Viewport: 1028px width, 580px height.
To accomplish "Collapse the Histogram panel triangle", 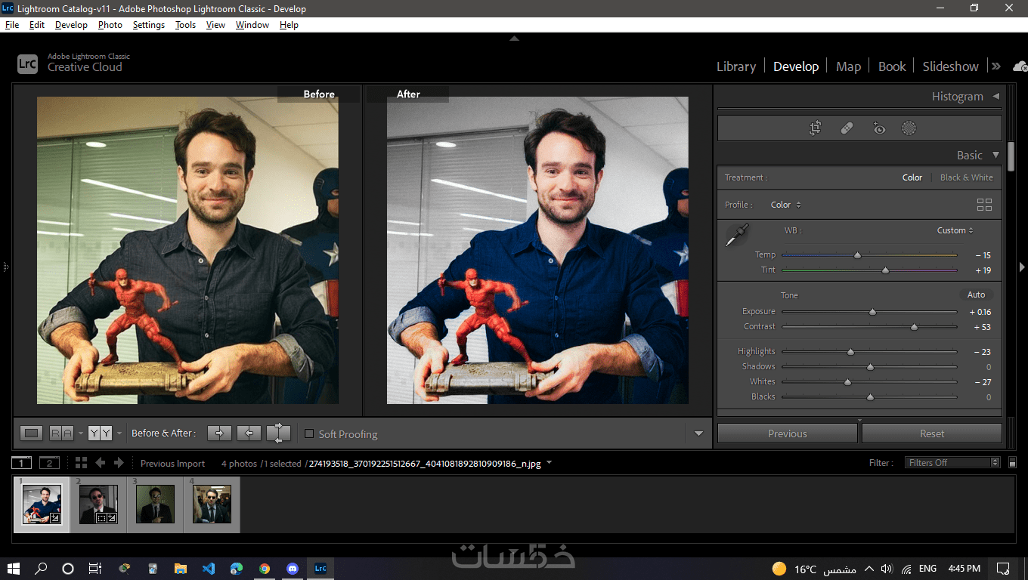I will (995, 96).
